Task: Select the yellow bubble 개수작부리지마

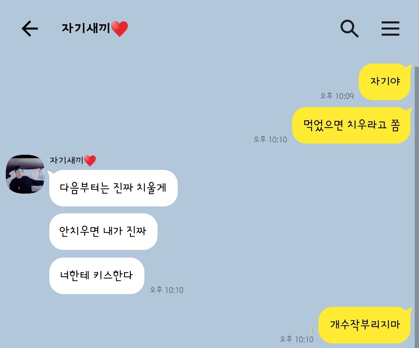Action: click(365, 325)
